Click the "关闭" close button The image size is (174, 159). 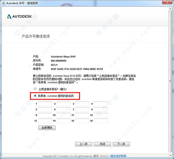[x=102, y=144]
